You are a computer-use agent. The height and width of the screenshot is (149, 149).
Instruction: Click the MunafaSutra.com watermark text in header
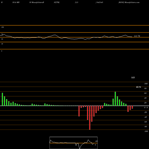point(132,2)
